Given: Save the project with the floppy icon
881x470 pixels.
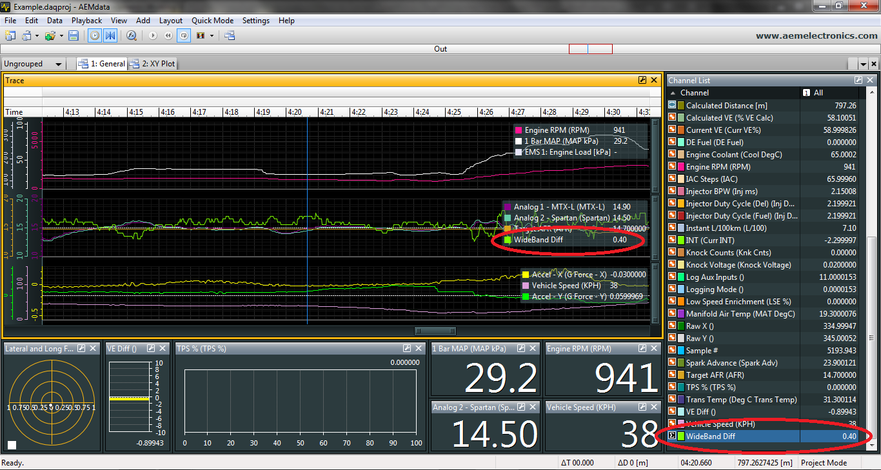Looking at the screenshot, I should pyautogui.click(x=74, y=35).
